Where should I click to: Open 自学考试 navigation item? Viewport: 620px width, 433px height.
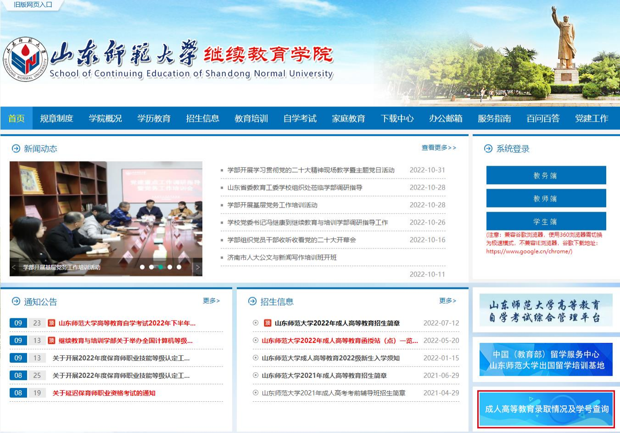pyautogui.click(x=300, y=118)
